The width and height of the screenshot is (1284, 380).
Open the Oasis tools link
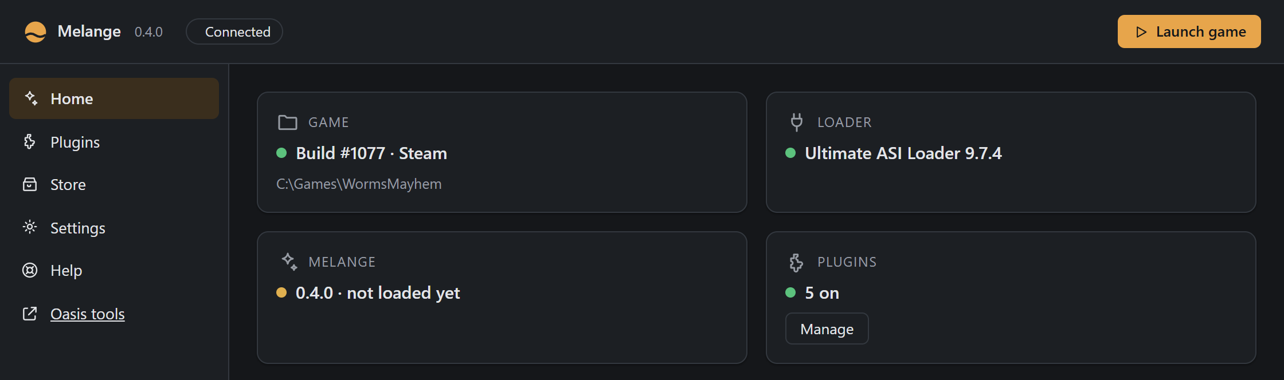[88, 314]
